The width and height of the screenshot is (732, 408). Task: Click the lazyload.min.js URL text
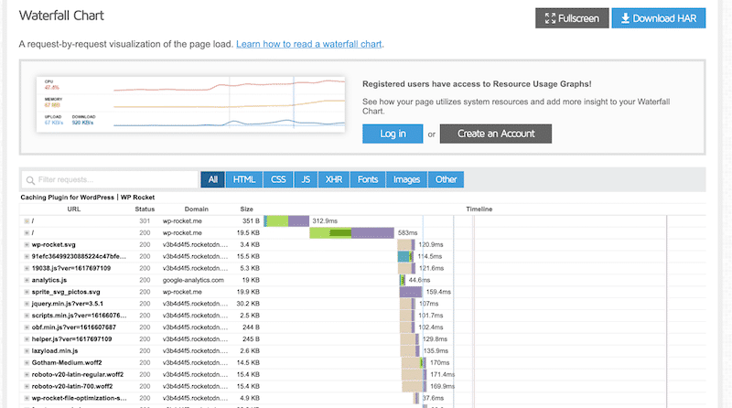[55, 351]
